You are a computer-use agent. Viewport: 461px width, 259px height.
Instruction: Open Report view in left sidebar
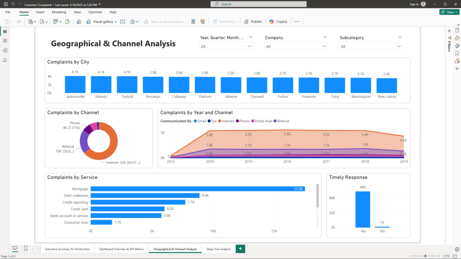coord(5,31)
